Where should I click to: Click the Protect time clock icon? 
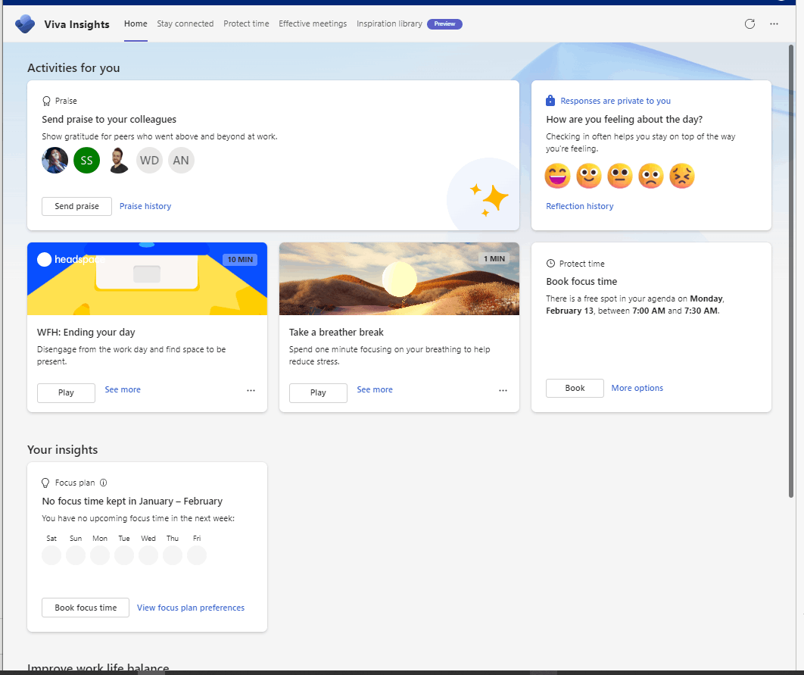[x=550, y=263]
